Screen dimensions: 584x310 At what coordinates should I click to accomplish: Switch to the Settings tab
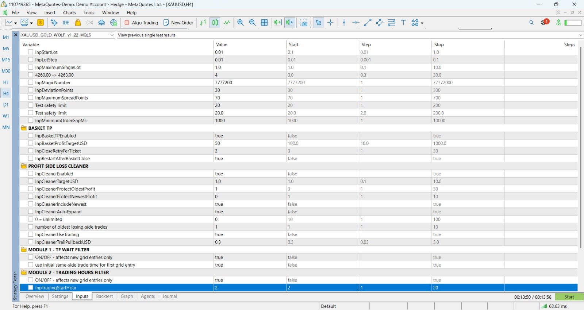click(60, 297)
